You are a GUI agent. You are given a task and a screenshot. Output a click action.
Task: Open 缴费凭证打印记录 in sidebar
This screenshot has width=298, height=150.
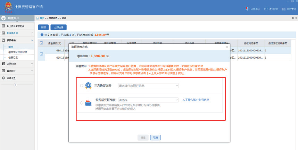tap(18, 52)
